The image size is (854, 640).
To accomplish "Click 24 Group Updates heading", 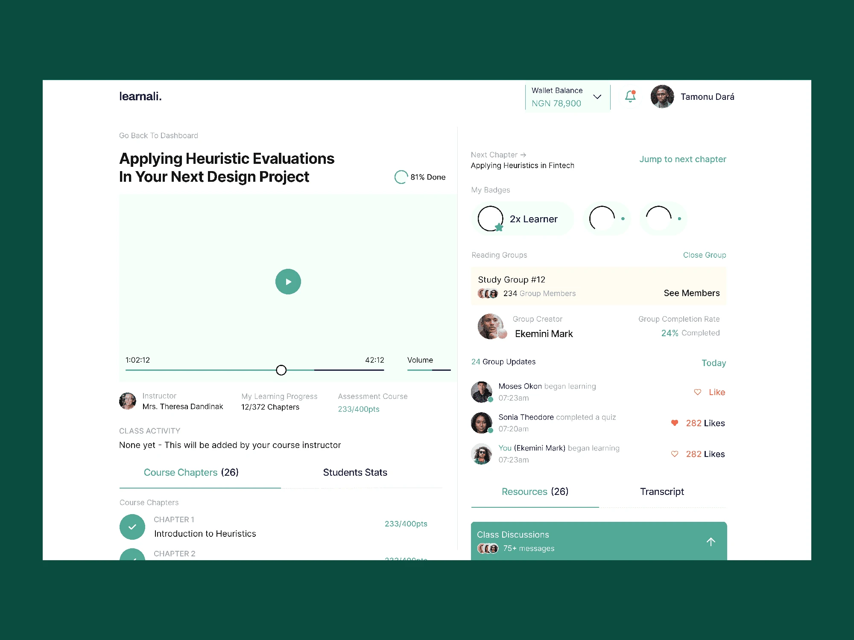I will click(503, 362).
